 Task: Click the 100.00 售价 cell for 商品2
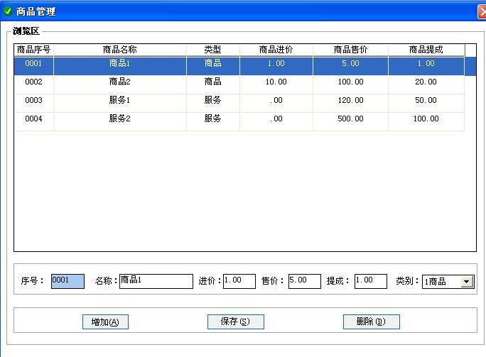pyautogui.click(x=350, y=84)
